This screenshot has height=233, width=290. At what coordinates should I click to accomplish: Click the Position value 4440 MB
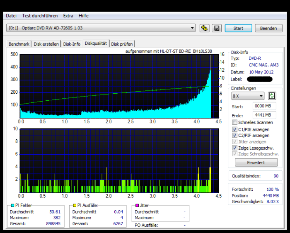[271, 196]
